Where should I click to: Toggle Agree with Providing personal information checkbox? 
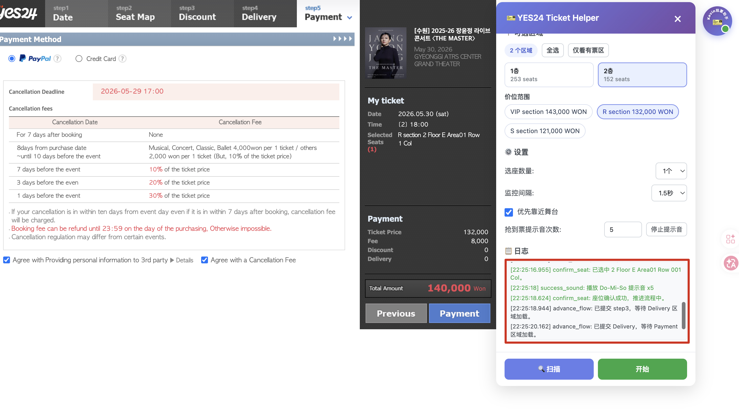[7, 260]
